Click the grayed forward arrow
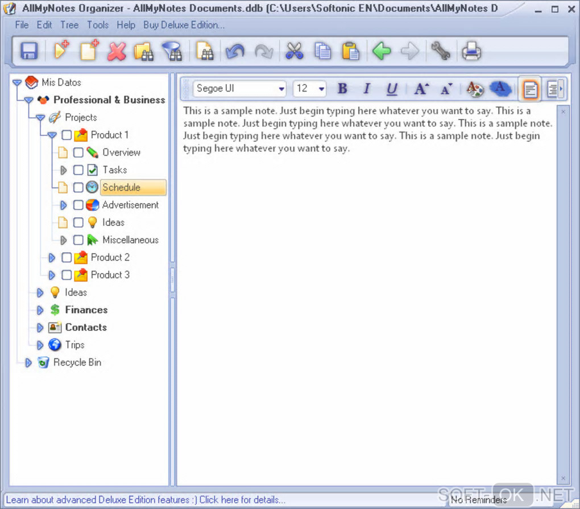Image resolution: width=580 pixels, height=509 pixels. (410, 51)
